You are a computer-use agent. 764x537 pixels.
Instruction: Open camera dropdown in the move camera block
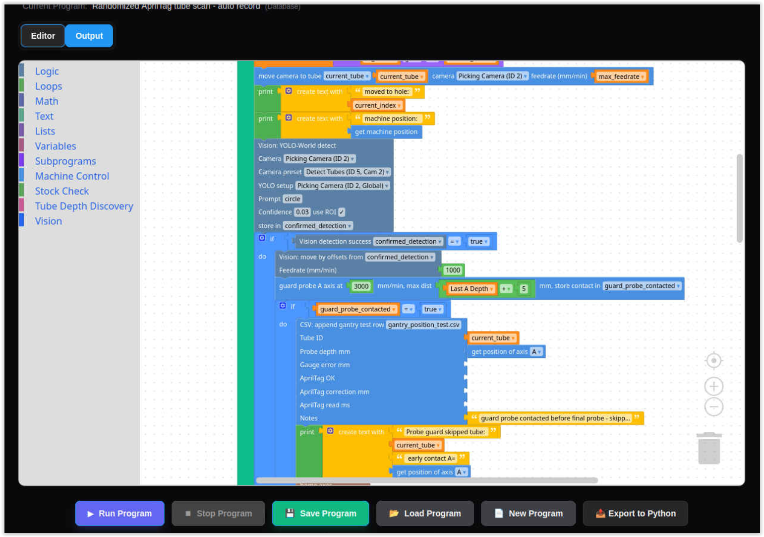(492, 76)
